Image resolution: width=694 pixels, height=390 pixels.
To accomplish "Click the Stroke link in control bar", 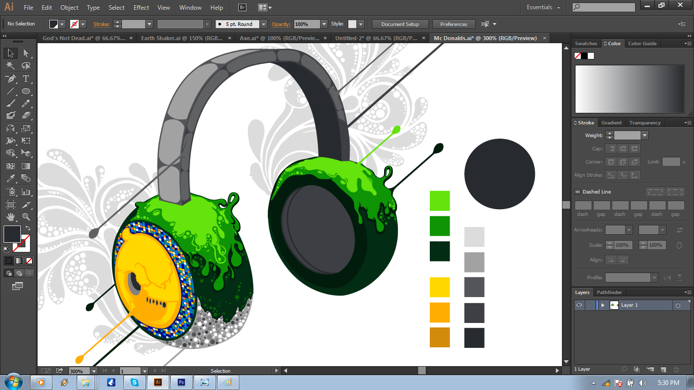I will pyautogui.click(x=101, y=24).
